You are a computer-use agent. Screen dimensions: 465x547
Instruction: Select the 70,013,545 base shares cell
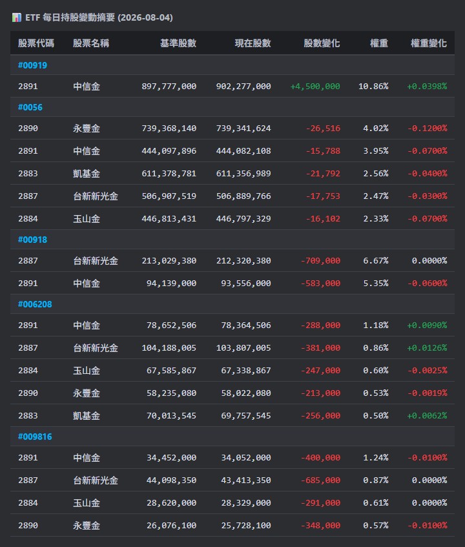coord(171,416)
